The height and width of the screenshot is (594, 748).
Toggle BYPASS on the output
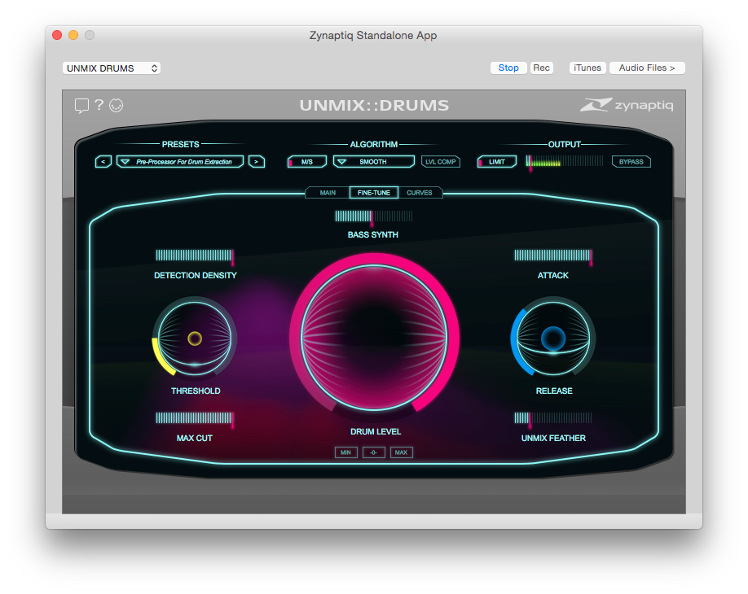pos(631,161)
